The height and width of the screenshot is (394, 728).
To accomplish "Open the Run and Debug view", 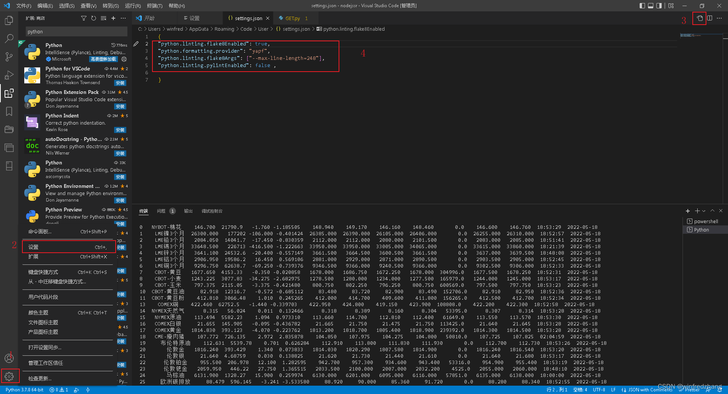I will (x=9, y=75).
